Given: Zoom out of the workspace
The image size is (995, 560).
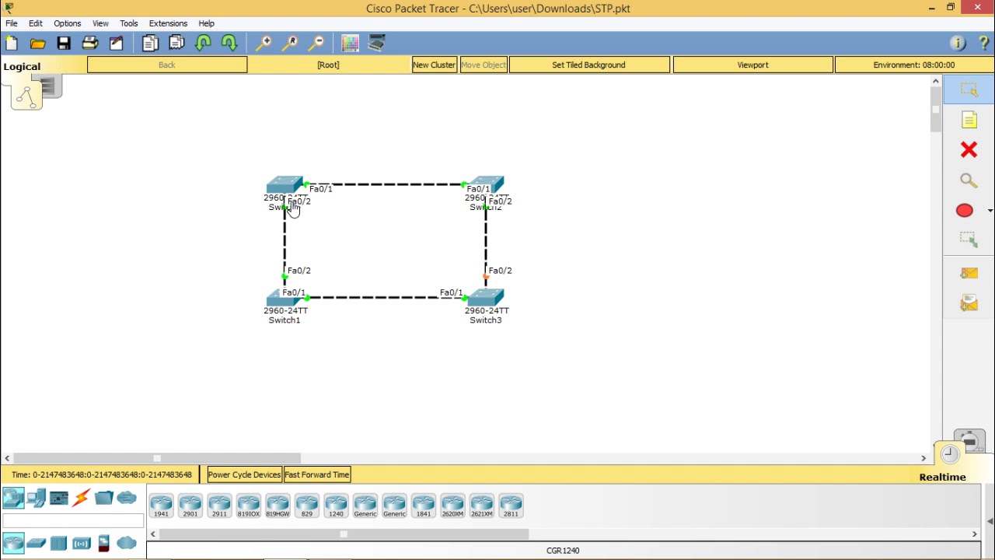Looking at the screenshot, I should click(316, 44).
